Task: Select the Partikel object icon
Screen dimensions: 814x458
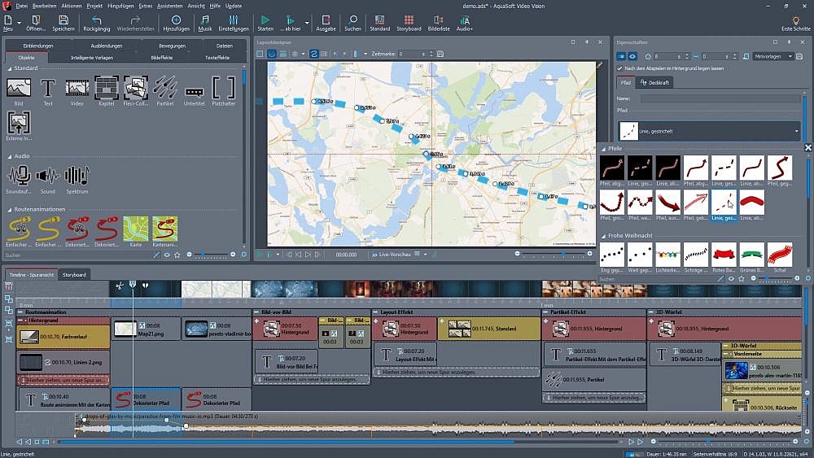Action: (164, 88)
